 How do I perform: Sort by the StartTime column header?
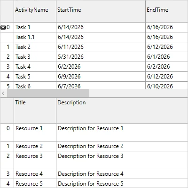[x=101, y=11]
